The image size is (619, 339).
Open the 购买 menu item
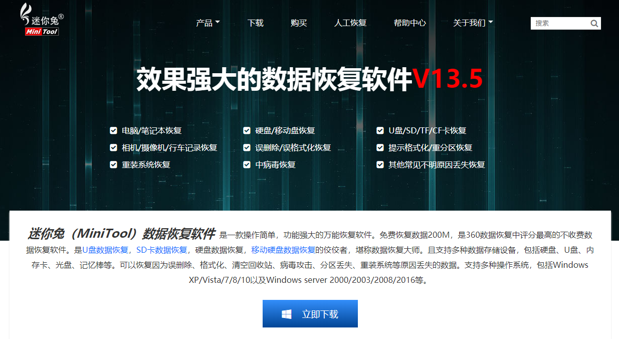coord(299,23)
